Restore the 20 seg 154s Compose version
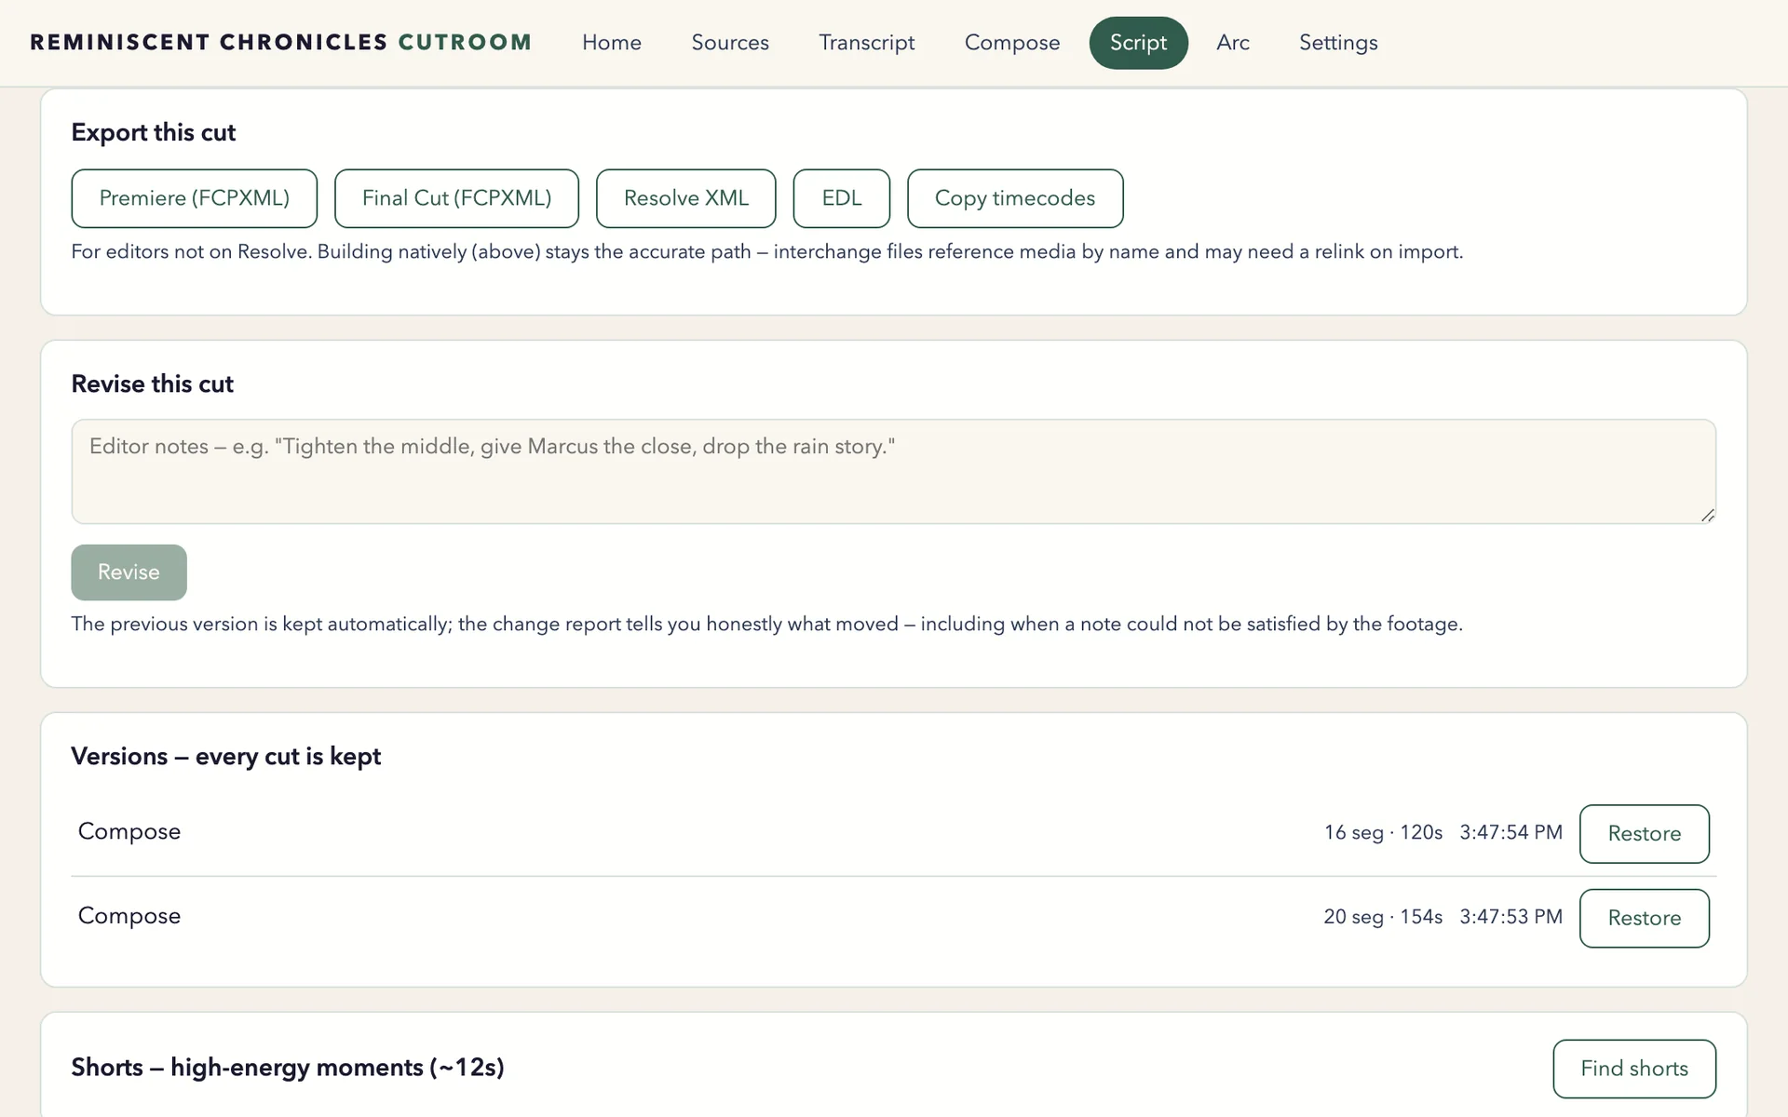This screenshot has width=1788, height=1117. [1644, 919]
